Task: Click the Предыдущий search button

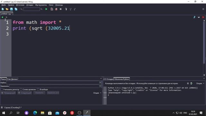Action: pyautogui.click(x=8, y=93)
